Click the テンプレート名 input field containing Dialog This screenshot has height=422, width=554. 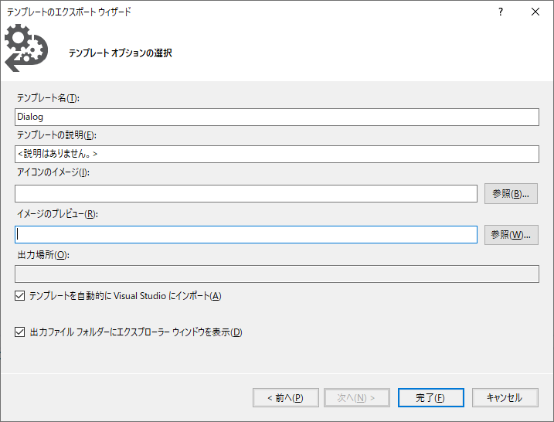click(277, 117)
